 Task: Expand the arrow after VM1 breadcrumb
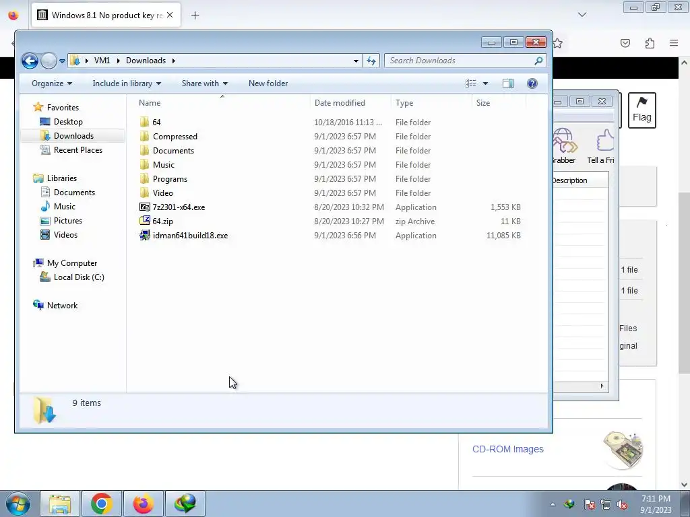click(x=119, y=61)
